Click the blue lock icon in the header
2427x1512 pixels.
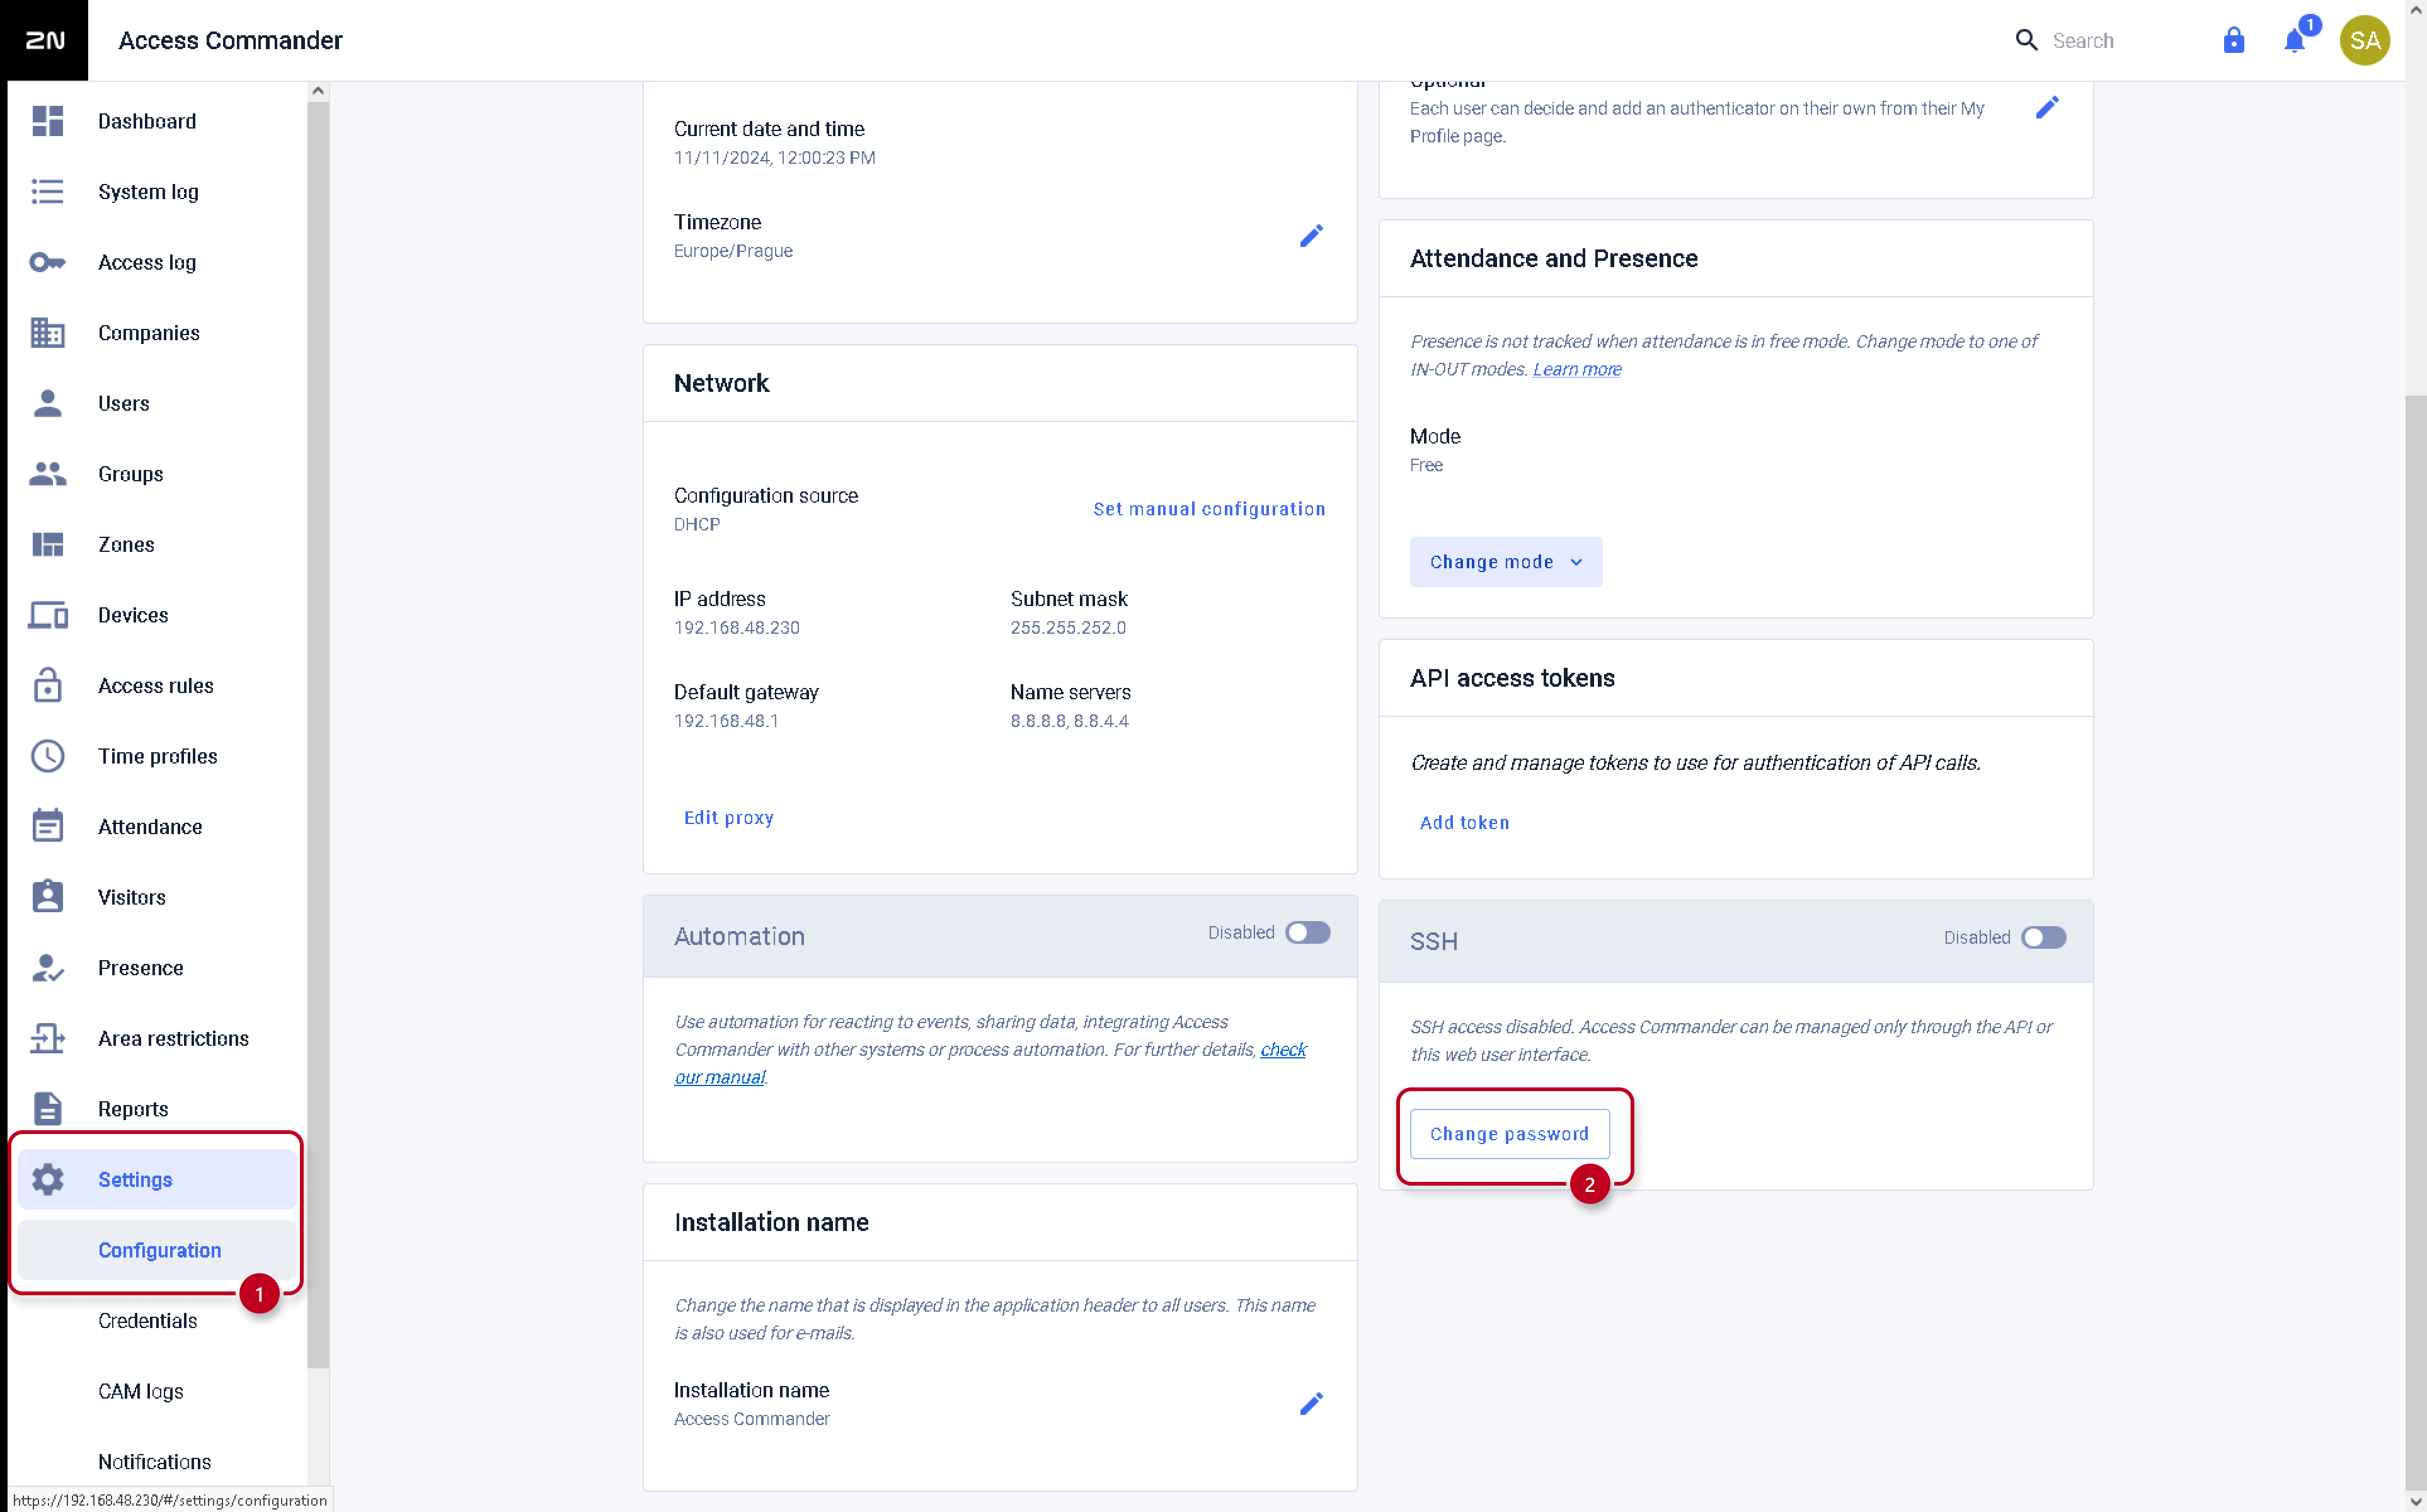coord(2233,40)
